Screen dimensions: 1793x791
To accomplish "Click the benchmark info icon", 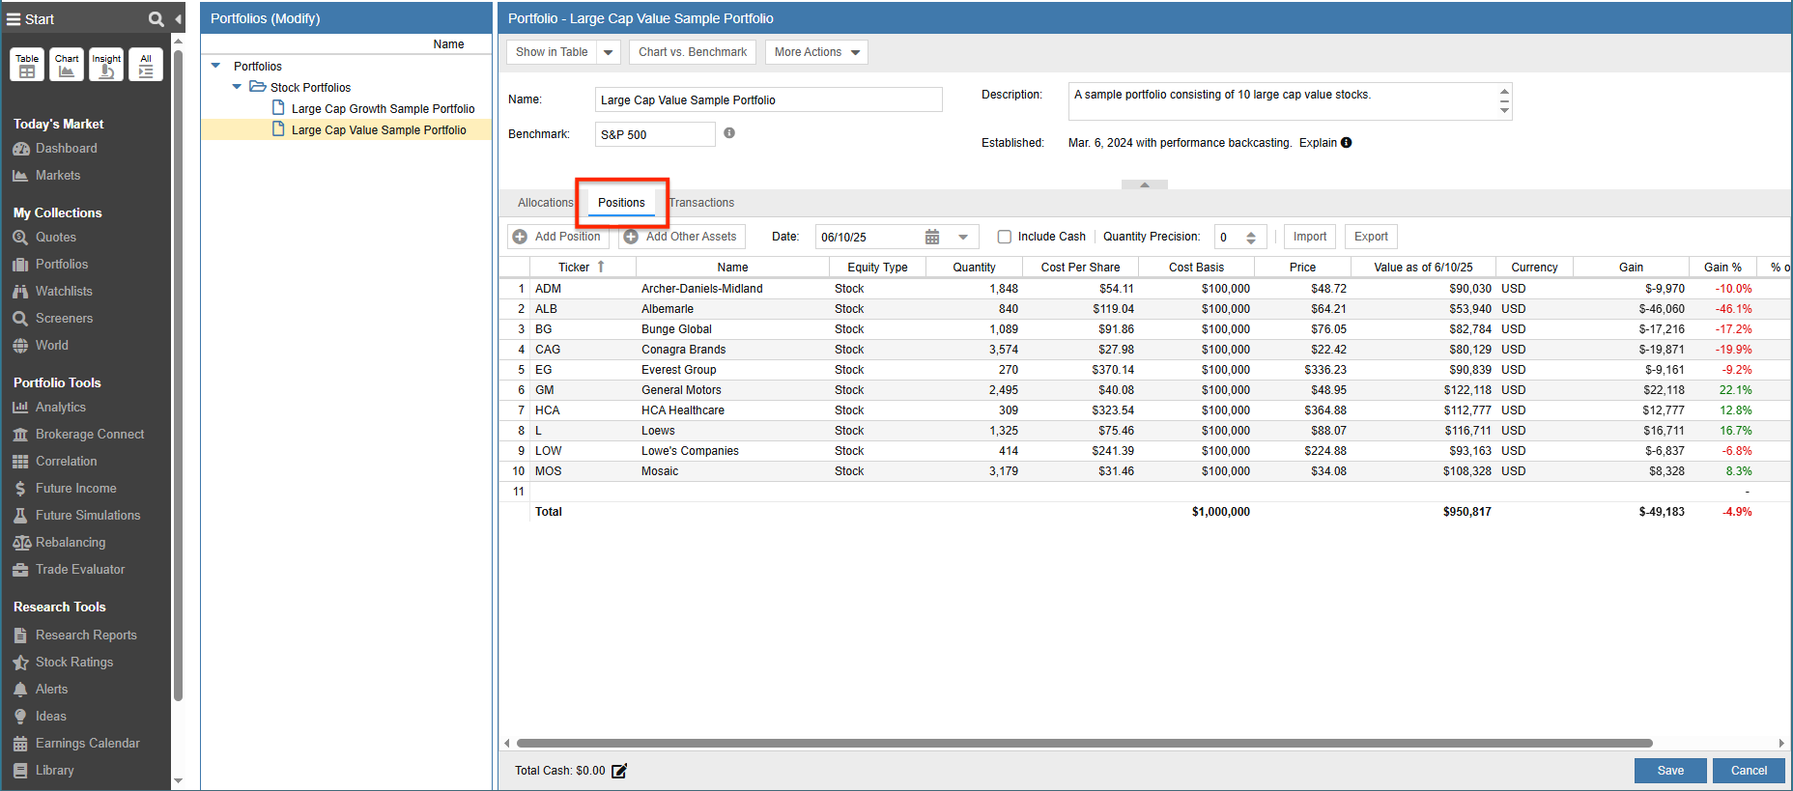I will click(x=729, y=133).
